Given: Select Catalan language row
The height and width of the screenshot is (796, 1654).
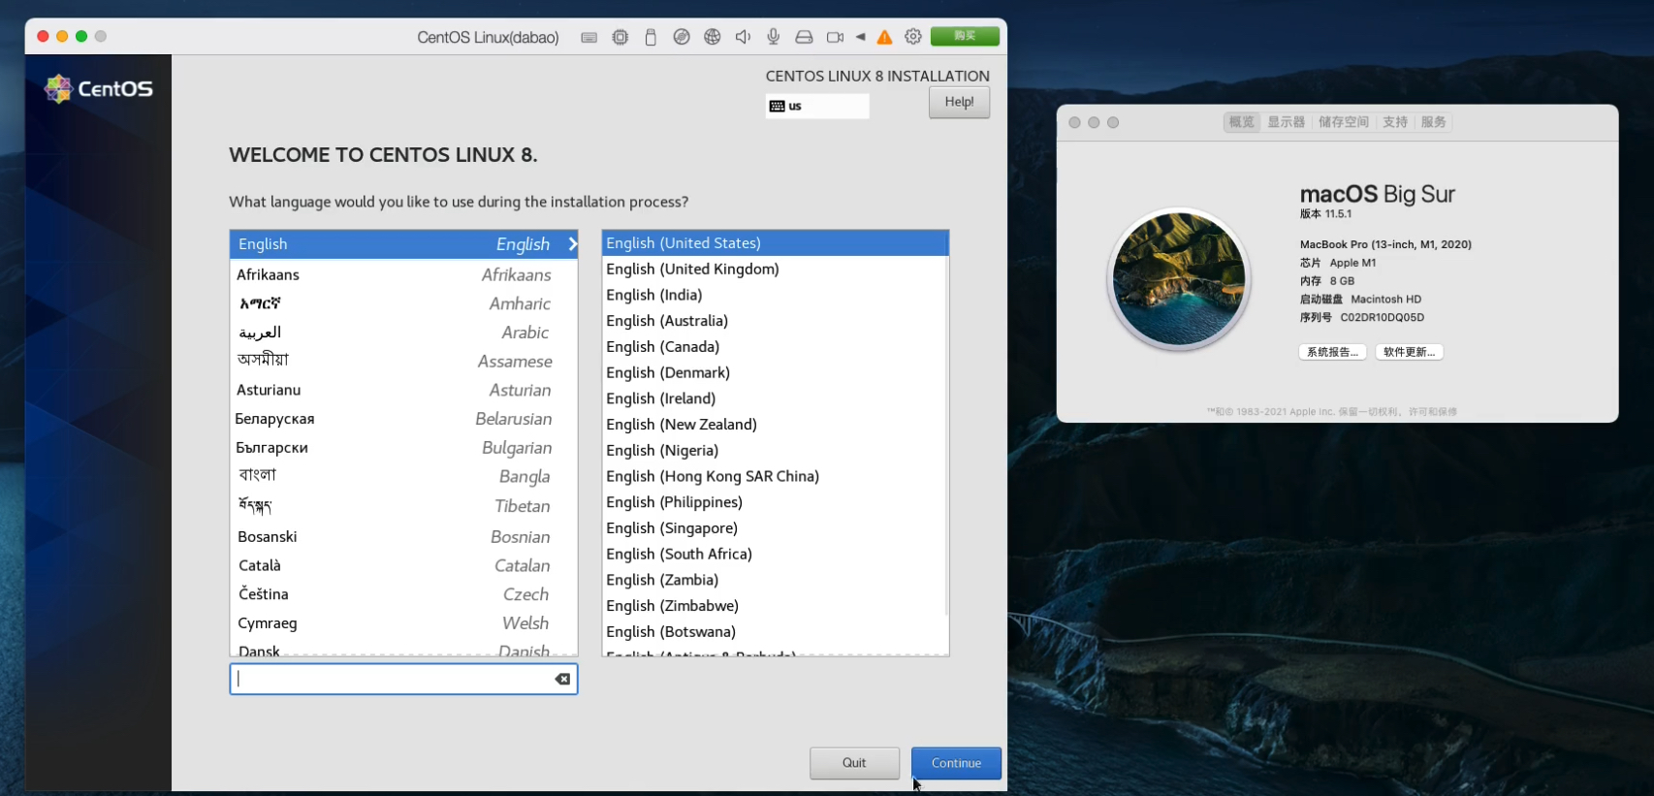Looking at the screenshot, I should pos(403,565).
